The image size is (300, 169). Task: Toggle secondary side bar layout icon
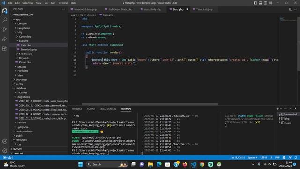[265, 3]
